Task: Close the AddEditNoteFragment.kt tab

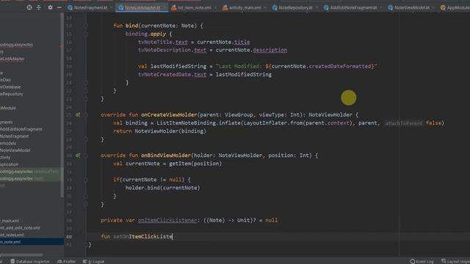Action: 380,8
